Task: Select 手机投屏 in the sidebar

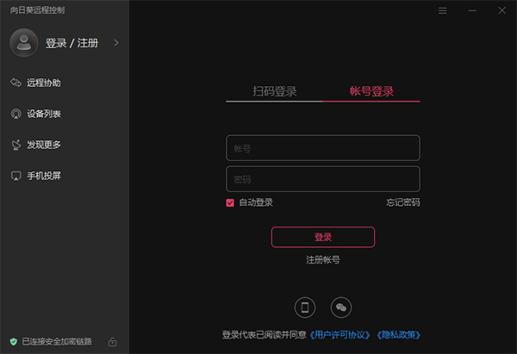Action: pyautogui.click(x=44, y=176)
